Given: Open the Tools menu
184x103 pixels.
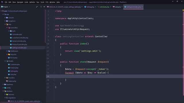Looking at the screenshot, I should [42, 2].
